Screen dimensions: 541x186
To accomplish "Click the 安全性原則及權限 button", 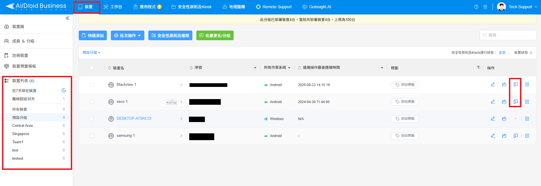I will point(170,35).
